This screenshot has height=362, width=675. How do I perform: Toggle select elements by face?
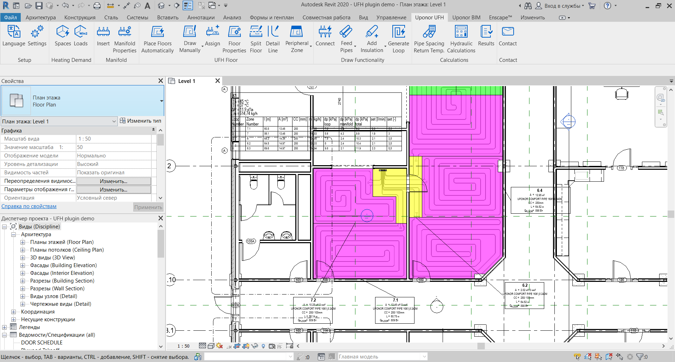click(609, 357)
